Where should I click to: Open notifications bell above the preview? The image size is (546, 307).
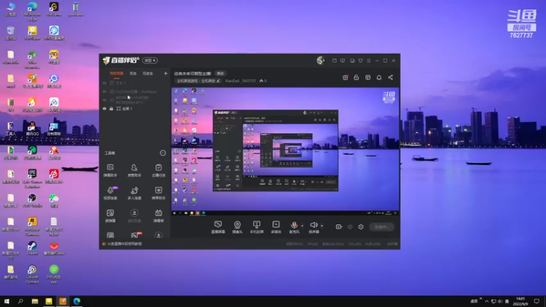[x=379, y=77]
